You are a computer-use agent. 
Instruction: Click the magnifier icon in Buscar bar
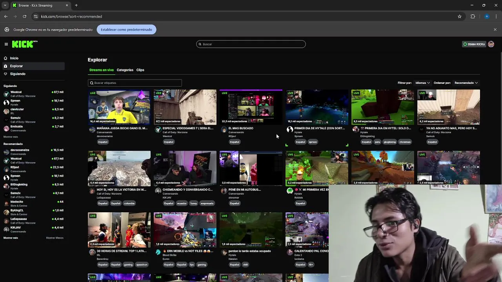(x=200, y=44)
